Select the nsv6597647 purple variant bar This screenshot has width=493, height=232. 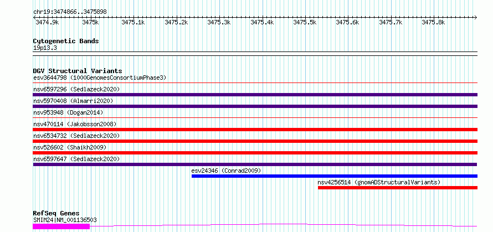tap(255, 164)
